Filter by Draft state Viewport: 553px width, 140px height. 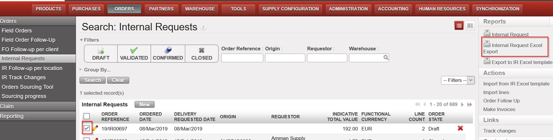101,54
